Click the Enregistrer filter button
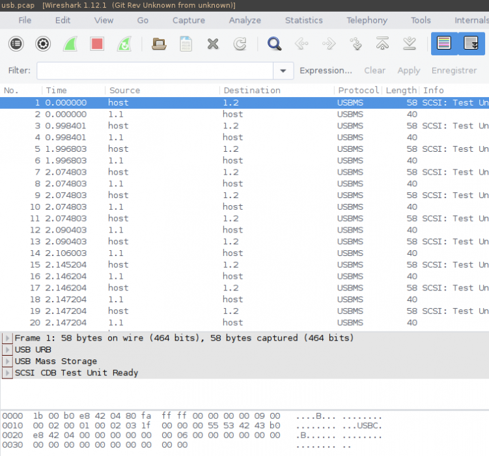 pyautogui.click(x=454, y=71)
